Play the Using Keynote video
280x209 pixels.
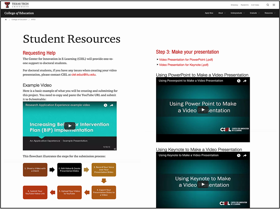pyautogui.click(x=203, y=184)
